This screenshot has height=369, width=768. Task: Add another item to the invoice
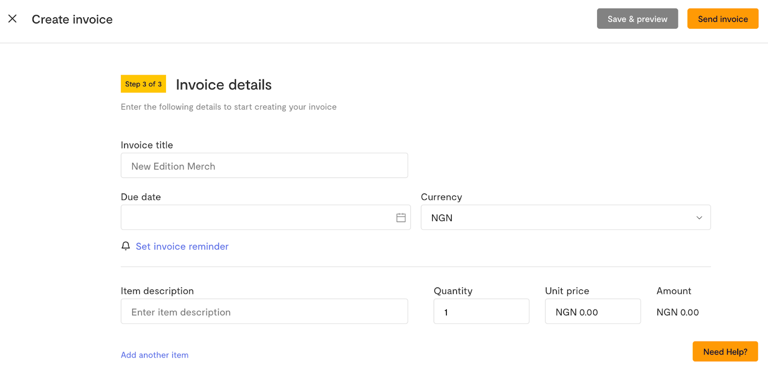click(155, 355)
